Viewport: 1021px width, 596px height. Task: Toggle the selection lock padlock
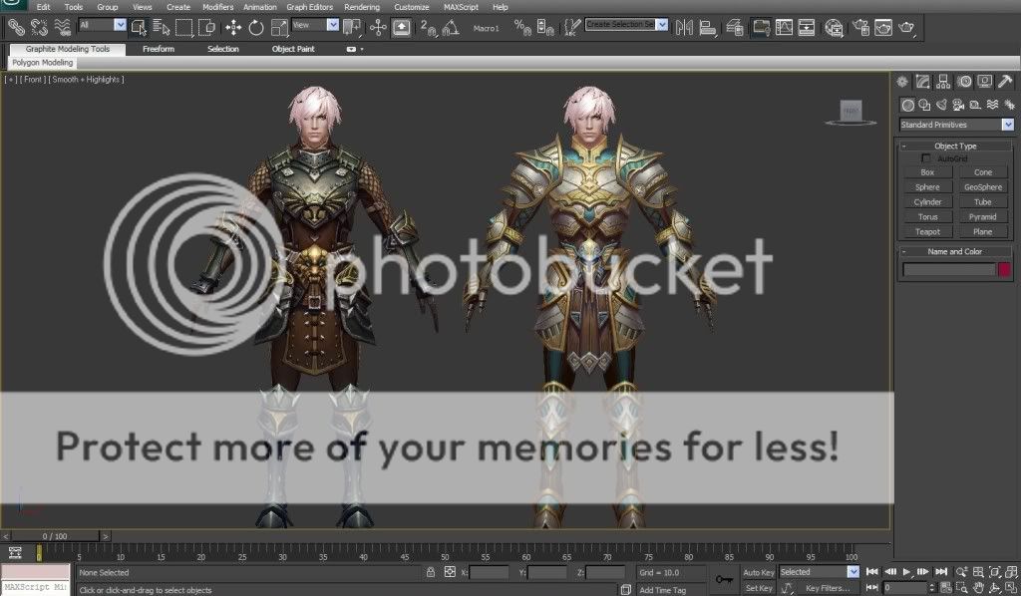(x=430, y=572)
